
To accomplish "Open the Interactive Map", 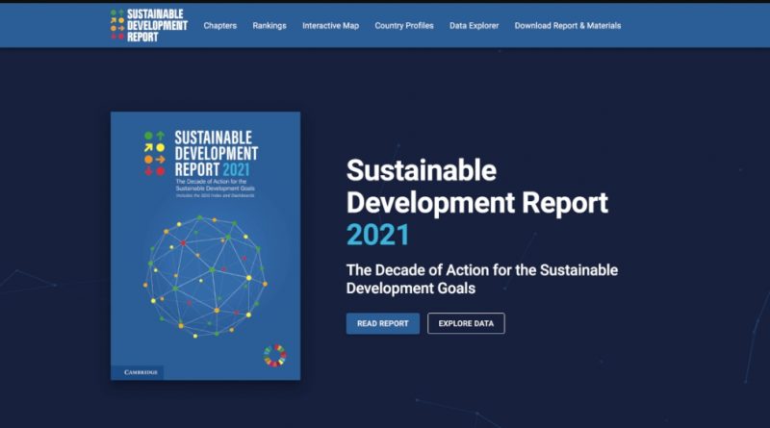I will (330, 26).
